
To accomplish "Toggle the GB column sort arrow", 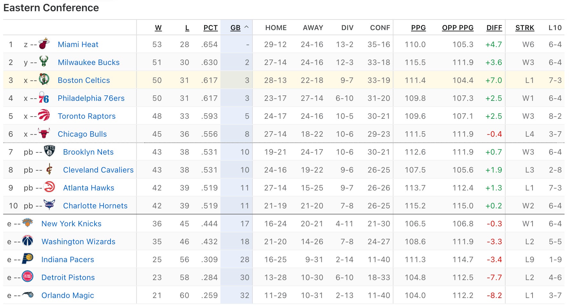I will pyautogui.click(x=246, y=28).
